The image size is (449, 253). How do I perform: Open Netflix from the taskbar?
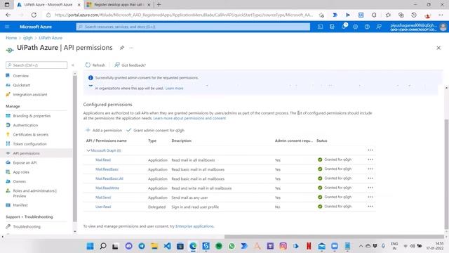(309, 246)
